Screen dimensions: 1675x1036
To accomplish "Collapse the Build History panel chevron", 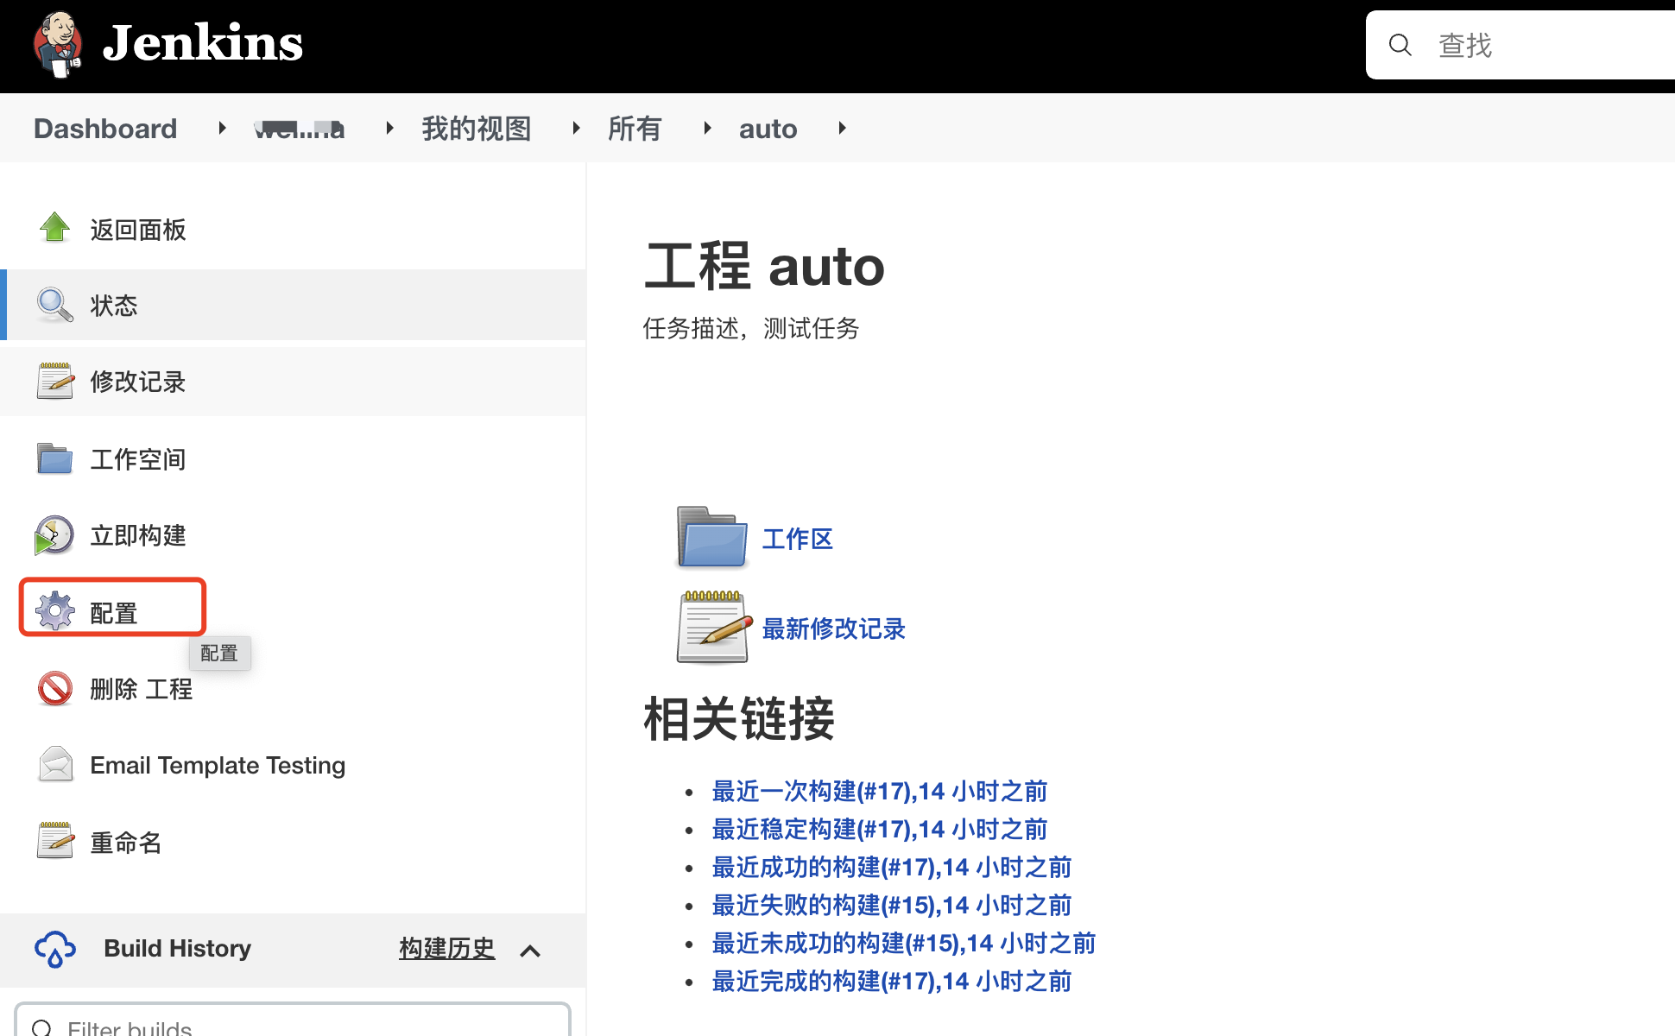I will tap(530, 951).
